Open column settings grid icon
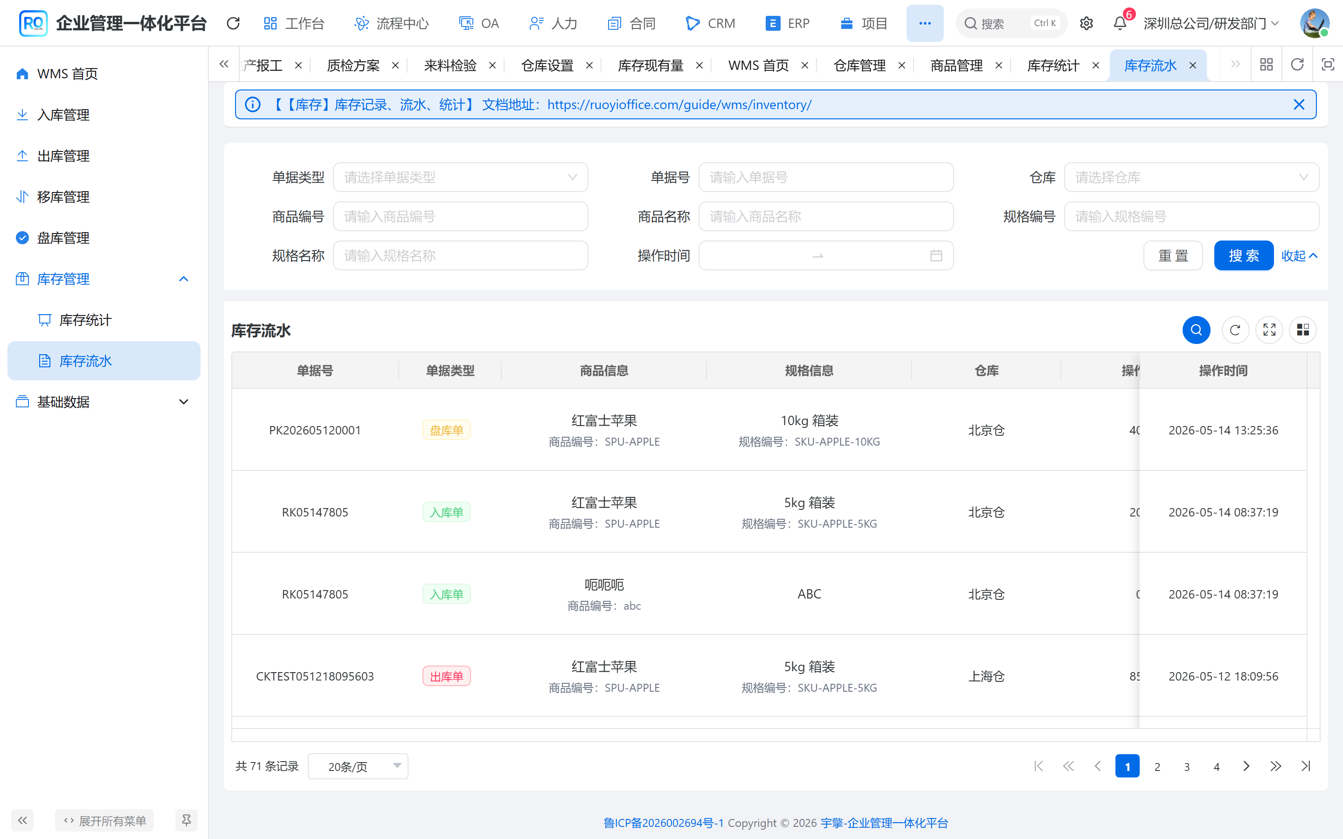 coord(1302,330)
